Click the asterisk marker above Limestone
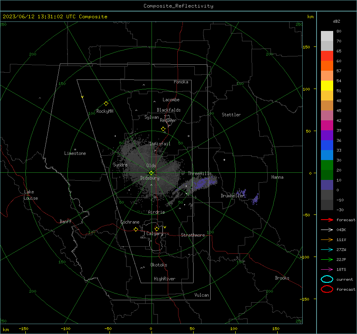 pos(75,150)
